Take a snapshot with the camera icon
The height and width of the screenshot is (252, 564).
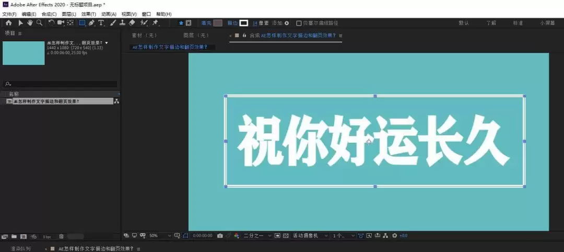[x=220, y=235]
